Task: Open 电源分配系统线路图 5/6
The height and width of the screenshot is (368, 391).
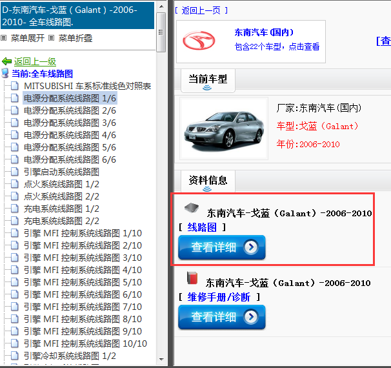Action: tap(70, 147)
